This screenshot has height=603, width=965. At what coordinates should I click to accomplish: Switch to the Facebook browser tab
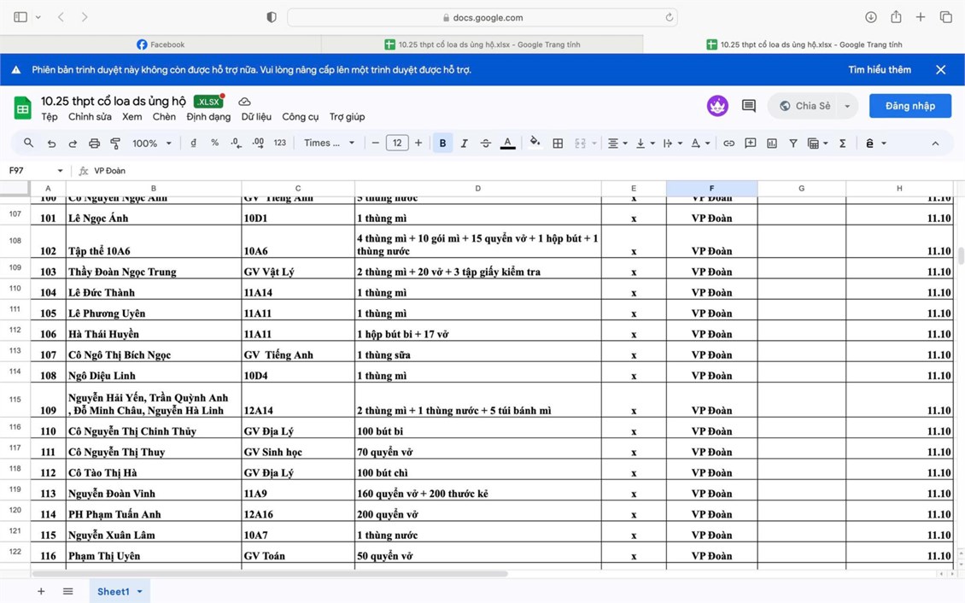tap(161, 44)
